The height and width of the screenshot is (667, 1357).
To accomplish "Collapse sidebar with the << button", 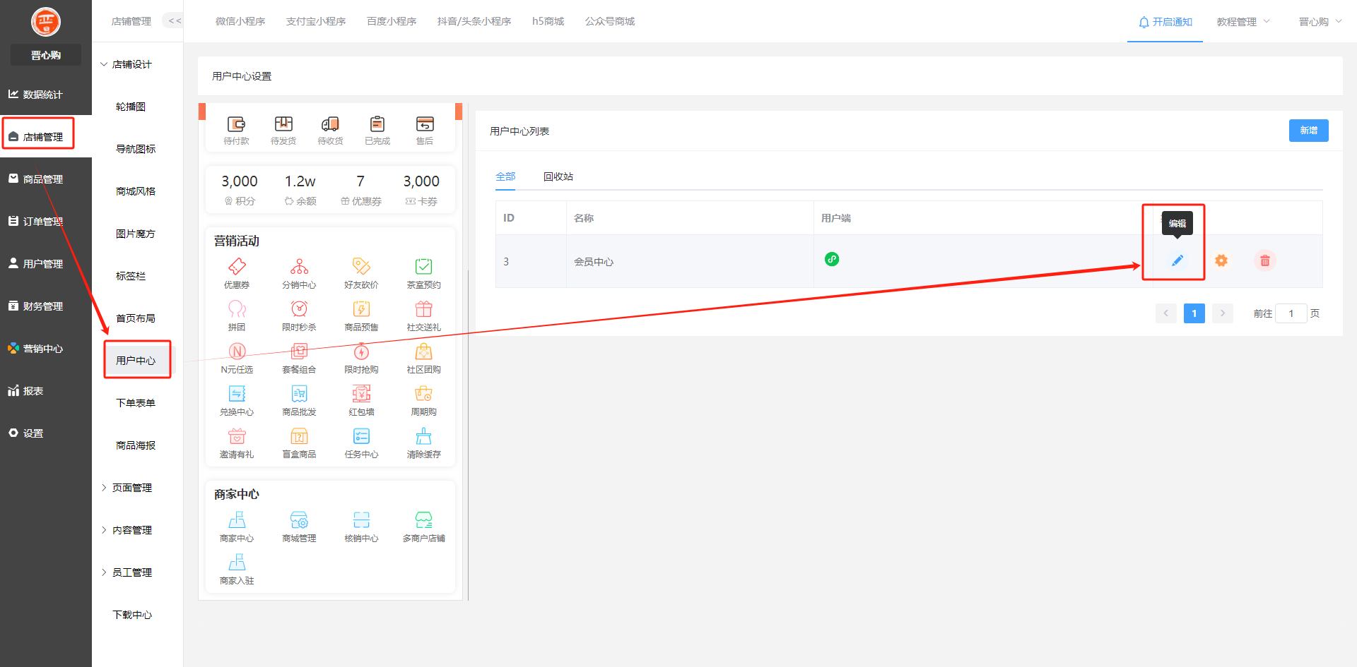I will click(174, 21).
